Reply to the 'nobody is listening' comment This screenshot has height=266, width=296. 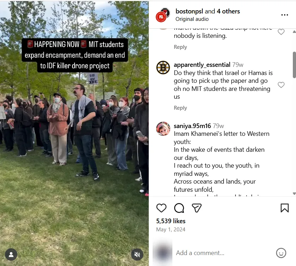click(x=180, y=47)
